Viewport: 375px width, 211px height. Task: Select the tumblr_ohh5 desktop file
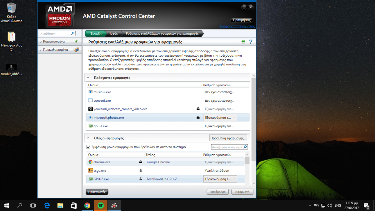(x=12, y=70)
